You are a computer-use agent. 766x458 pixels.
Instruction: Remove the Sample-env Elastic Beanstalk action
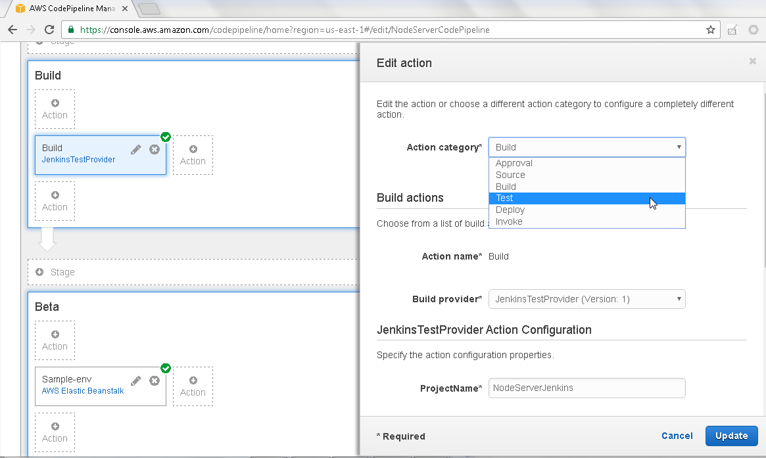pyautogui.click(x=155, y=381)
